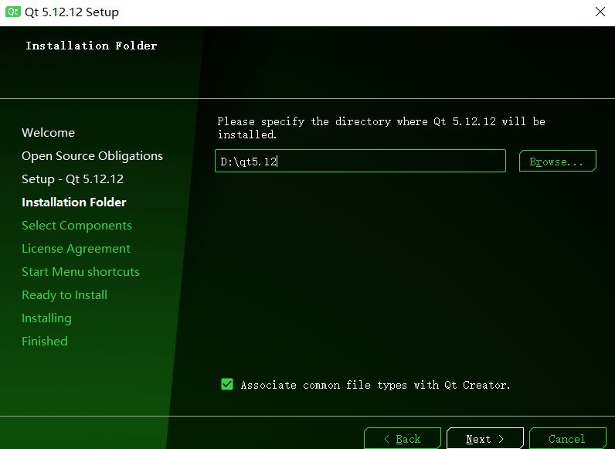
Task: Click the Select Components step
Action: (x=77, y=226)
